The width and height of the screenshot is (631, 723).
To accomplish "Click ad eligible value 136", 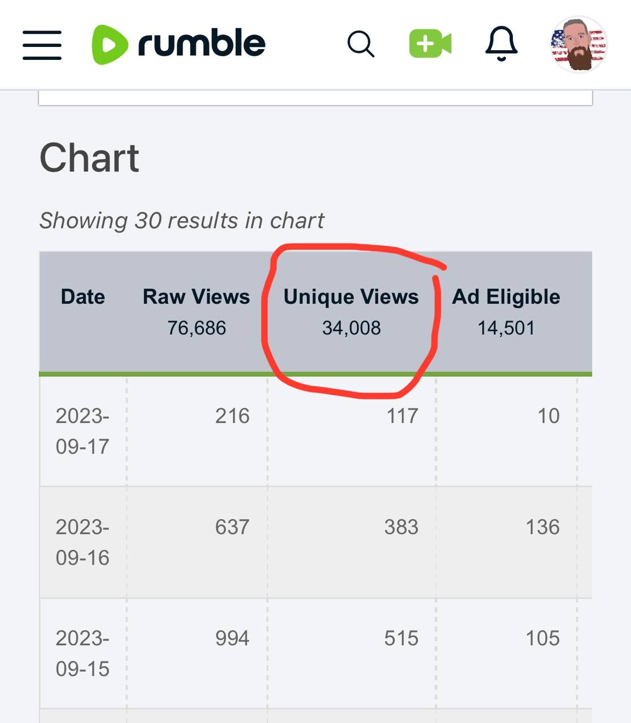I will (543, 527).
